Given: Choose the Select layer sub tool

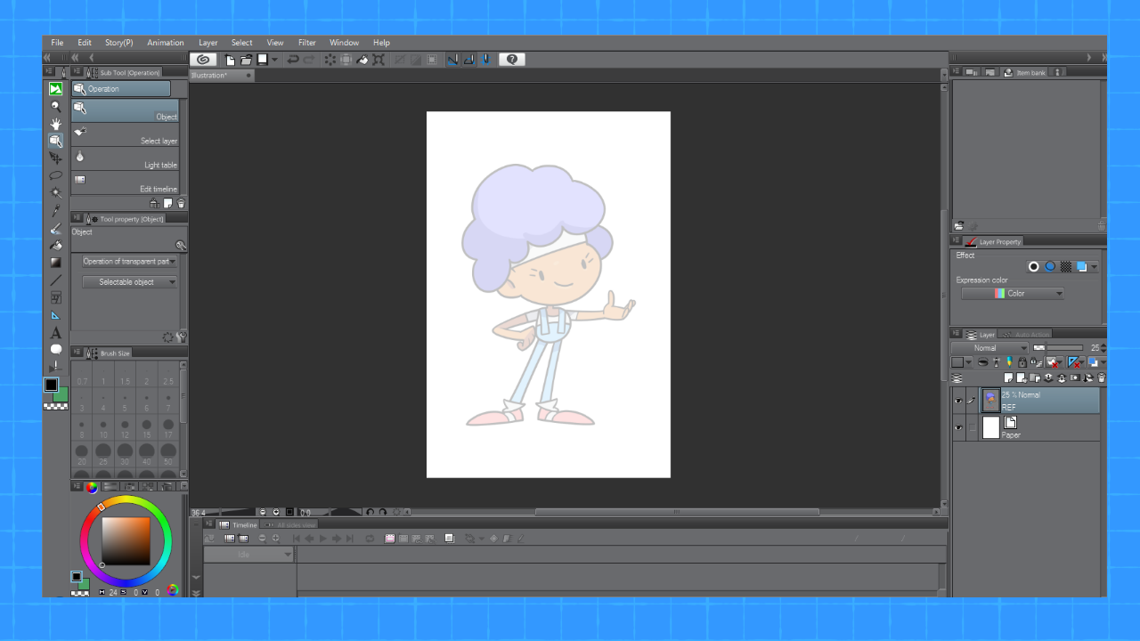Looking at the screenshot, I should 125,134.
